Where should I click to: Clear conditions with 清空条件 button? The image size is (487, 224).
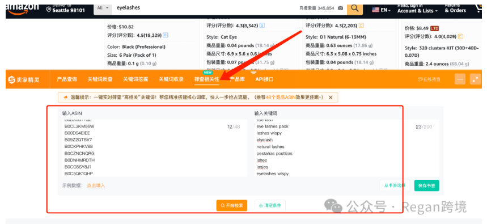coord(270,205)
